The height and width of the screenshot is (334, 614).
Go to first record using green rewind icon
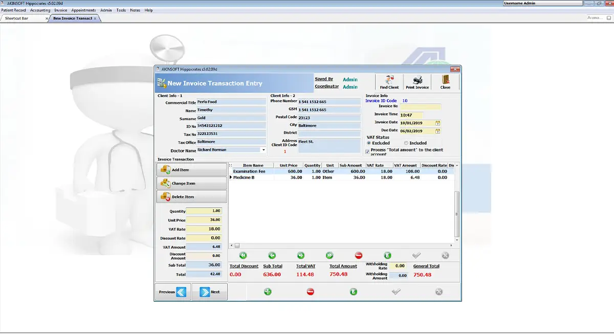pos(243,255)
